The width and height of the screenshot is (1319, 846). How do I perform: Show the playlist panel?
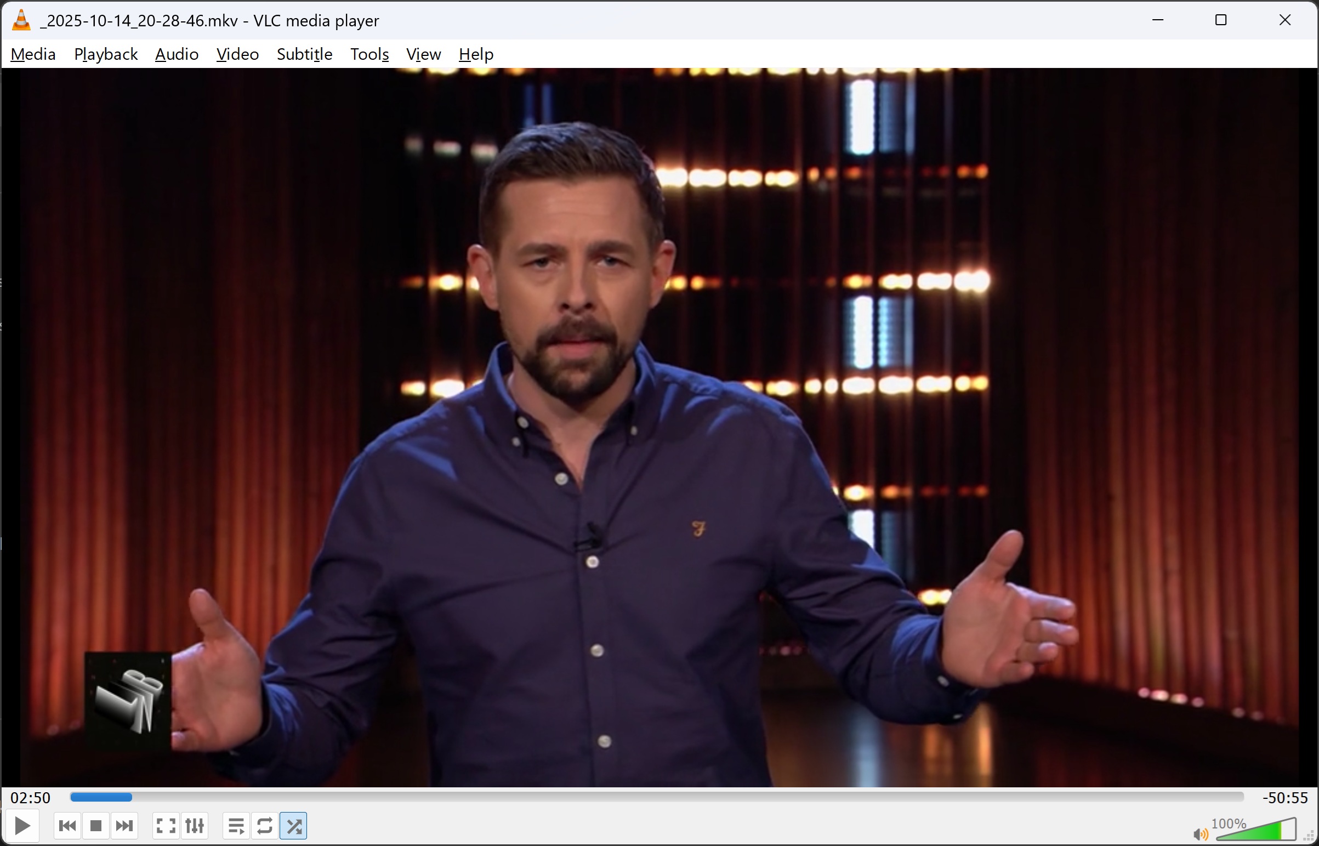236,826
